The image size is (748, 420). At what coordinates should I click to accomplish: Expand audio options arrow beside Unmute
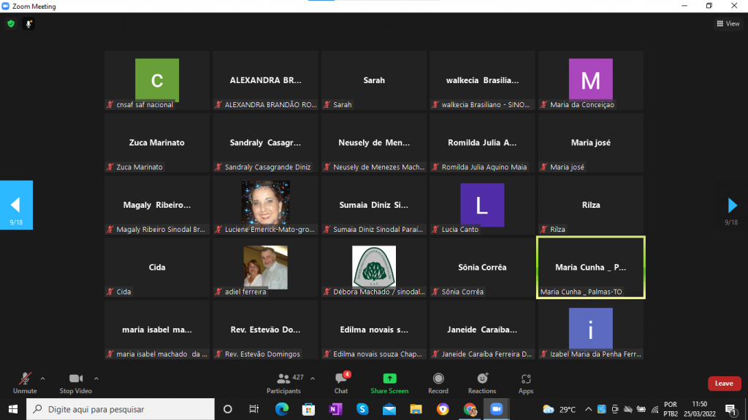42,378
